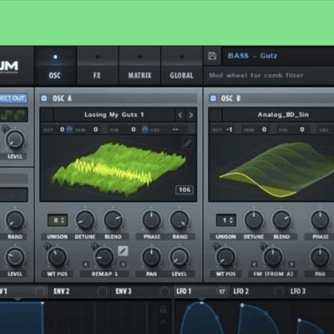334x334 pixels.
Task: Click the right arrow beside REMAP 1
Action: coord(123,264)
